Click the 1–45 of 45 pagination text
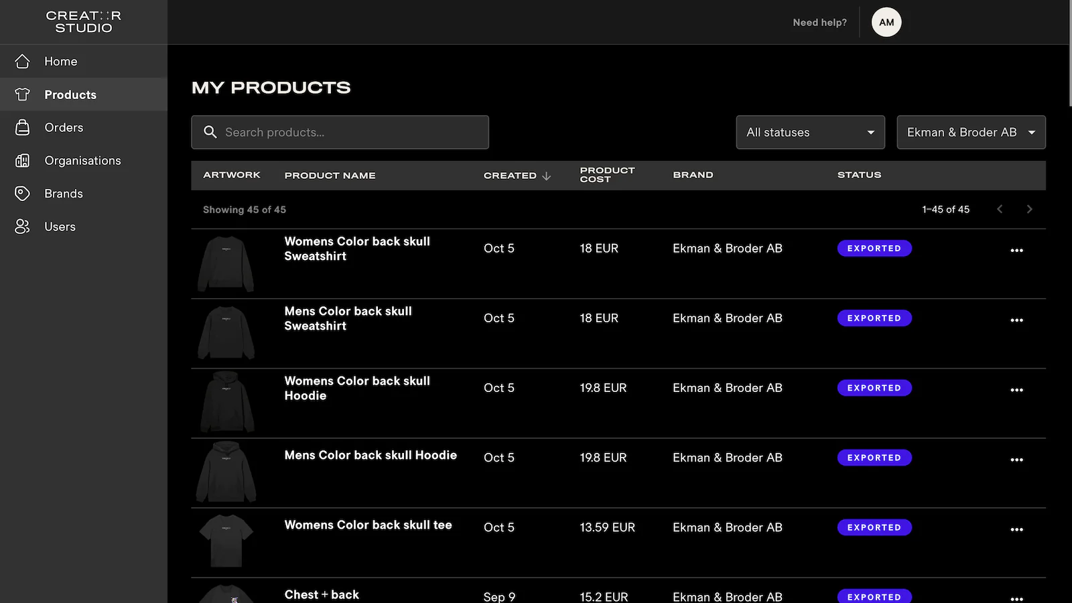Screen dimensions: 1072x603 pos(945,209)
